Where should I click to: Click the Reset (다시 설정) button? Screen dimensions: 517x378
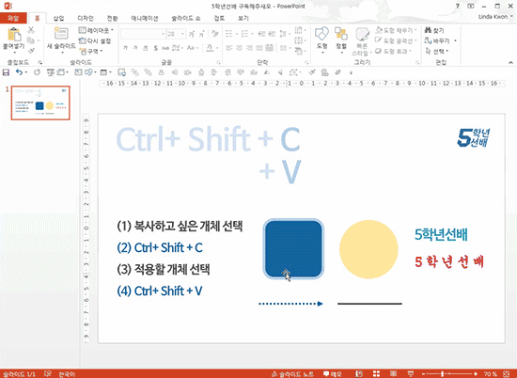[x=95, y=40]
